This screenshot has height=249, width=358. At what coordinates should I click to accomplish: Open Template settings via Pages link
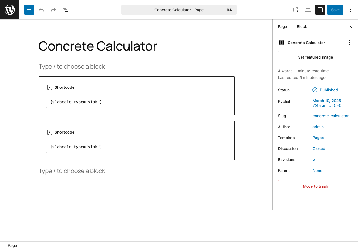pyautogui.click(x=318, y=138)
